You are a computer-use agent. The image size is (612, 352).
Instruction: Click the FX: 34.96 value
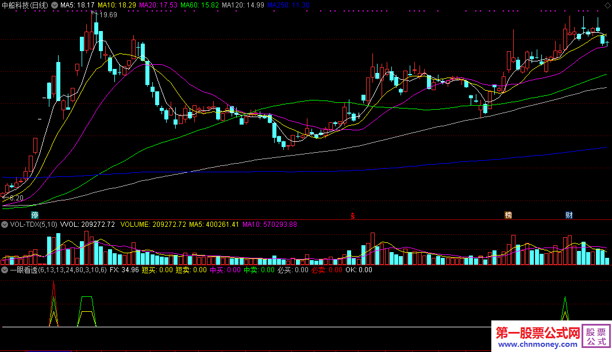pos(124,270)
